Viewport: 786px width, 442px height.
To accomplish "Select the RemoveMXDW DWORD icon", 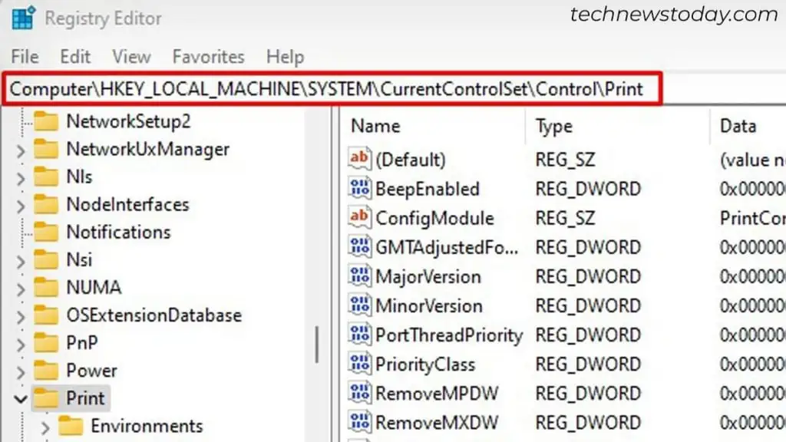I will point(360,423).
